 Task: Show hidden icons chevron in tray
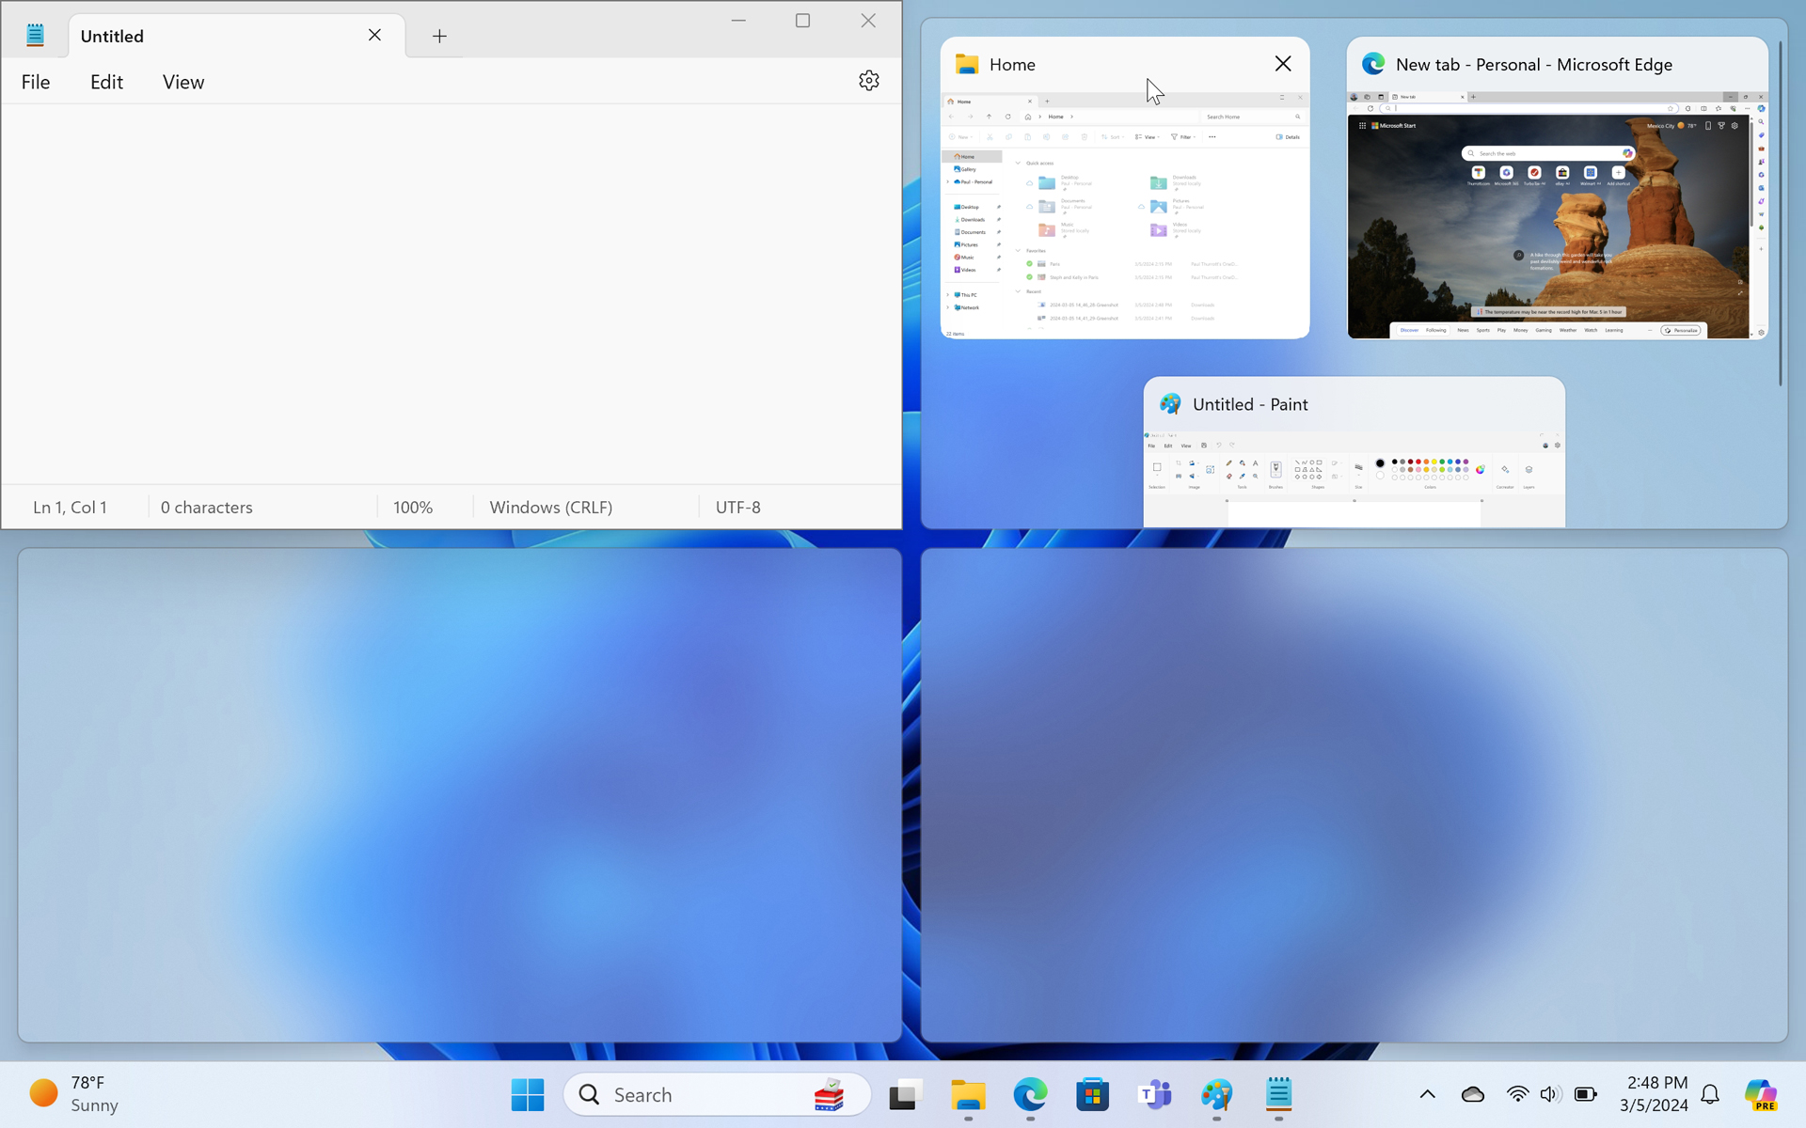point(1427,1094)
